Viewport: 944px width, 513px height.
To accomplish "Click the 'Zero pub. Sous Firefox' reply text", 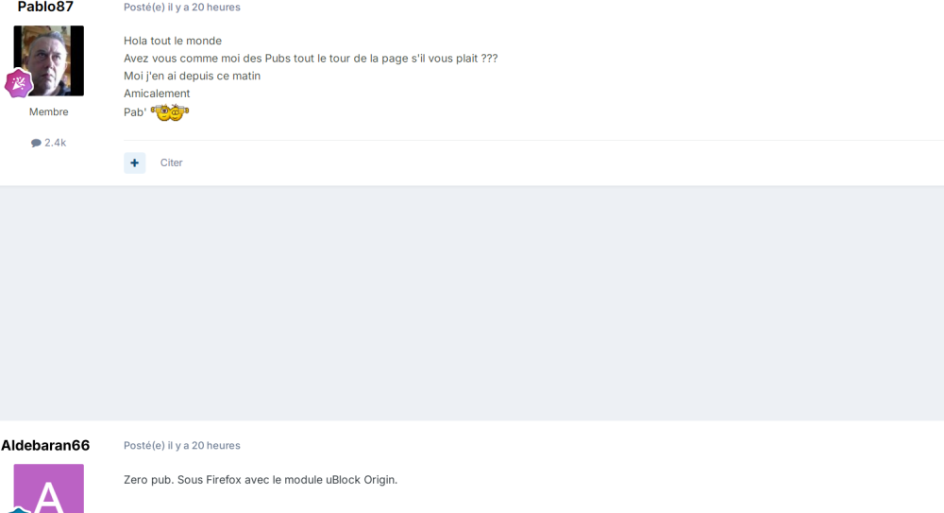I will click(x=261, y=479).
